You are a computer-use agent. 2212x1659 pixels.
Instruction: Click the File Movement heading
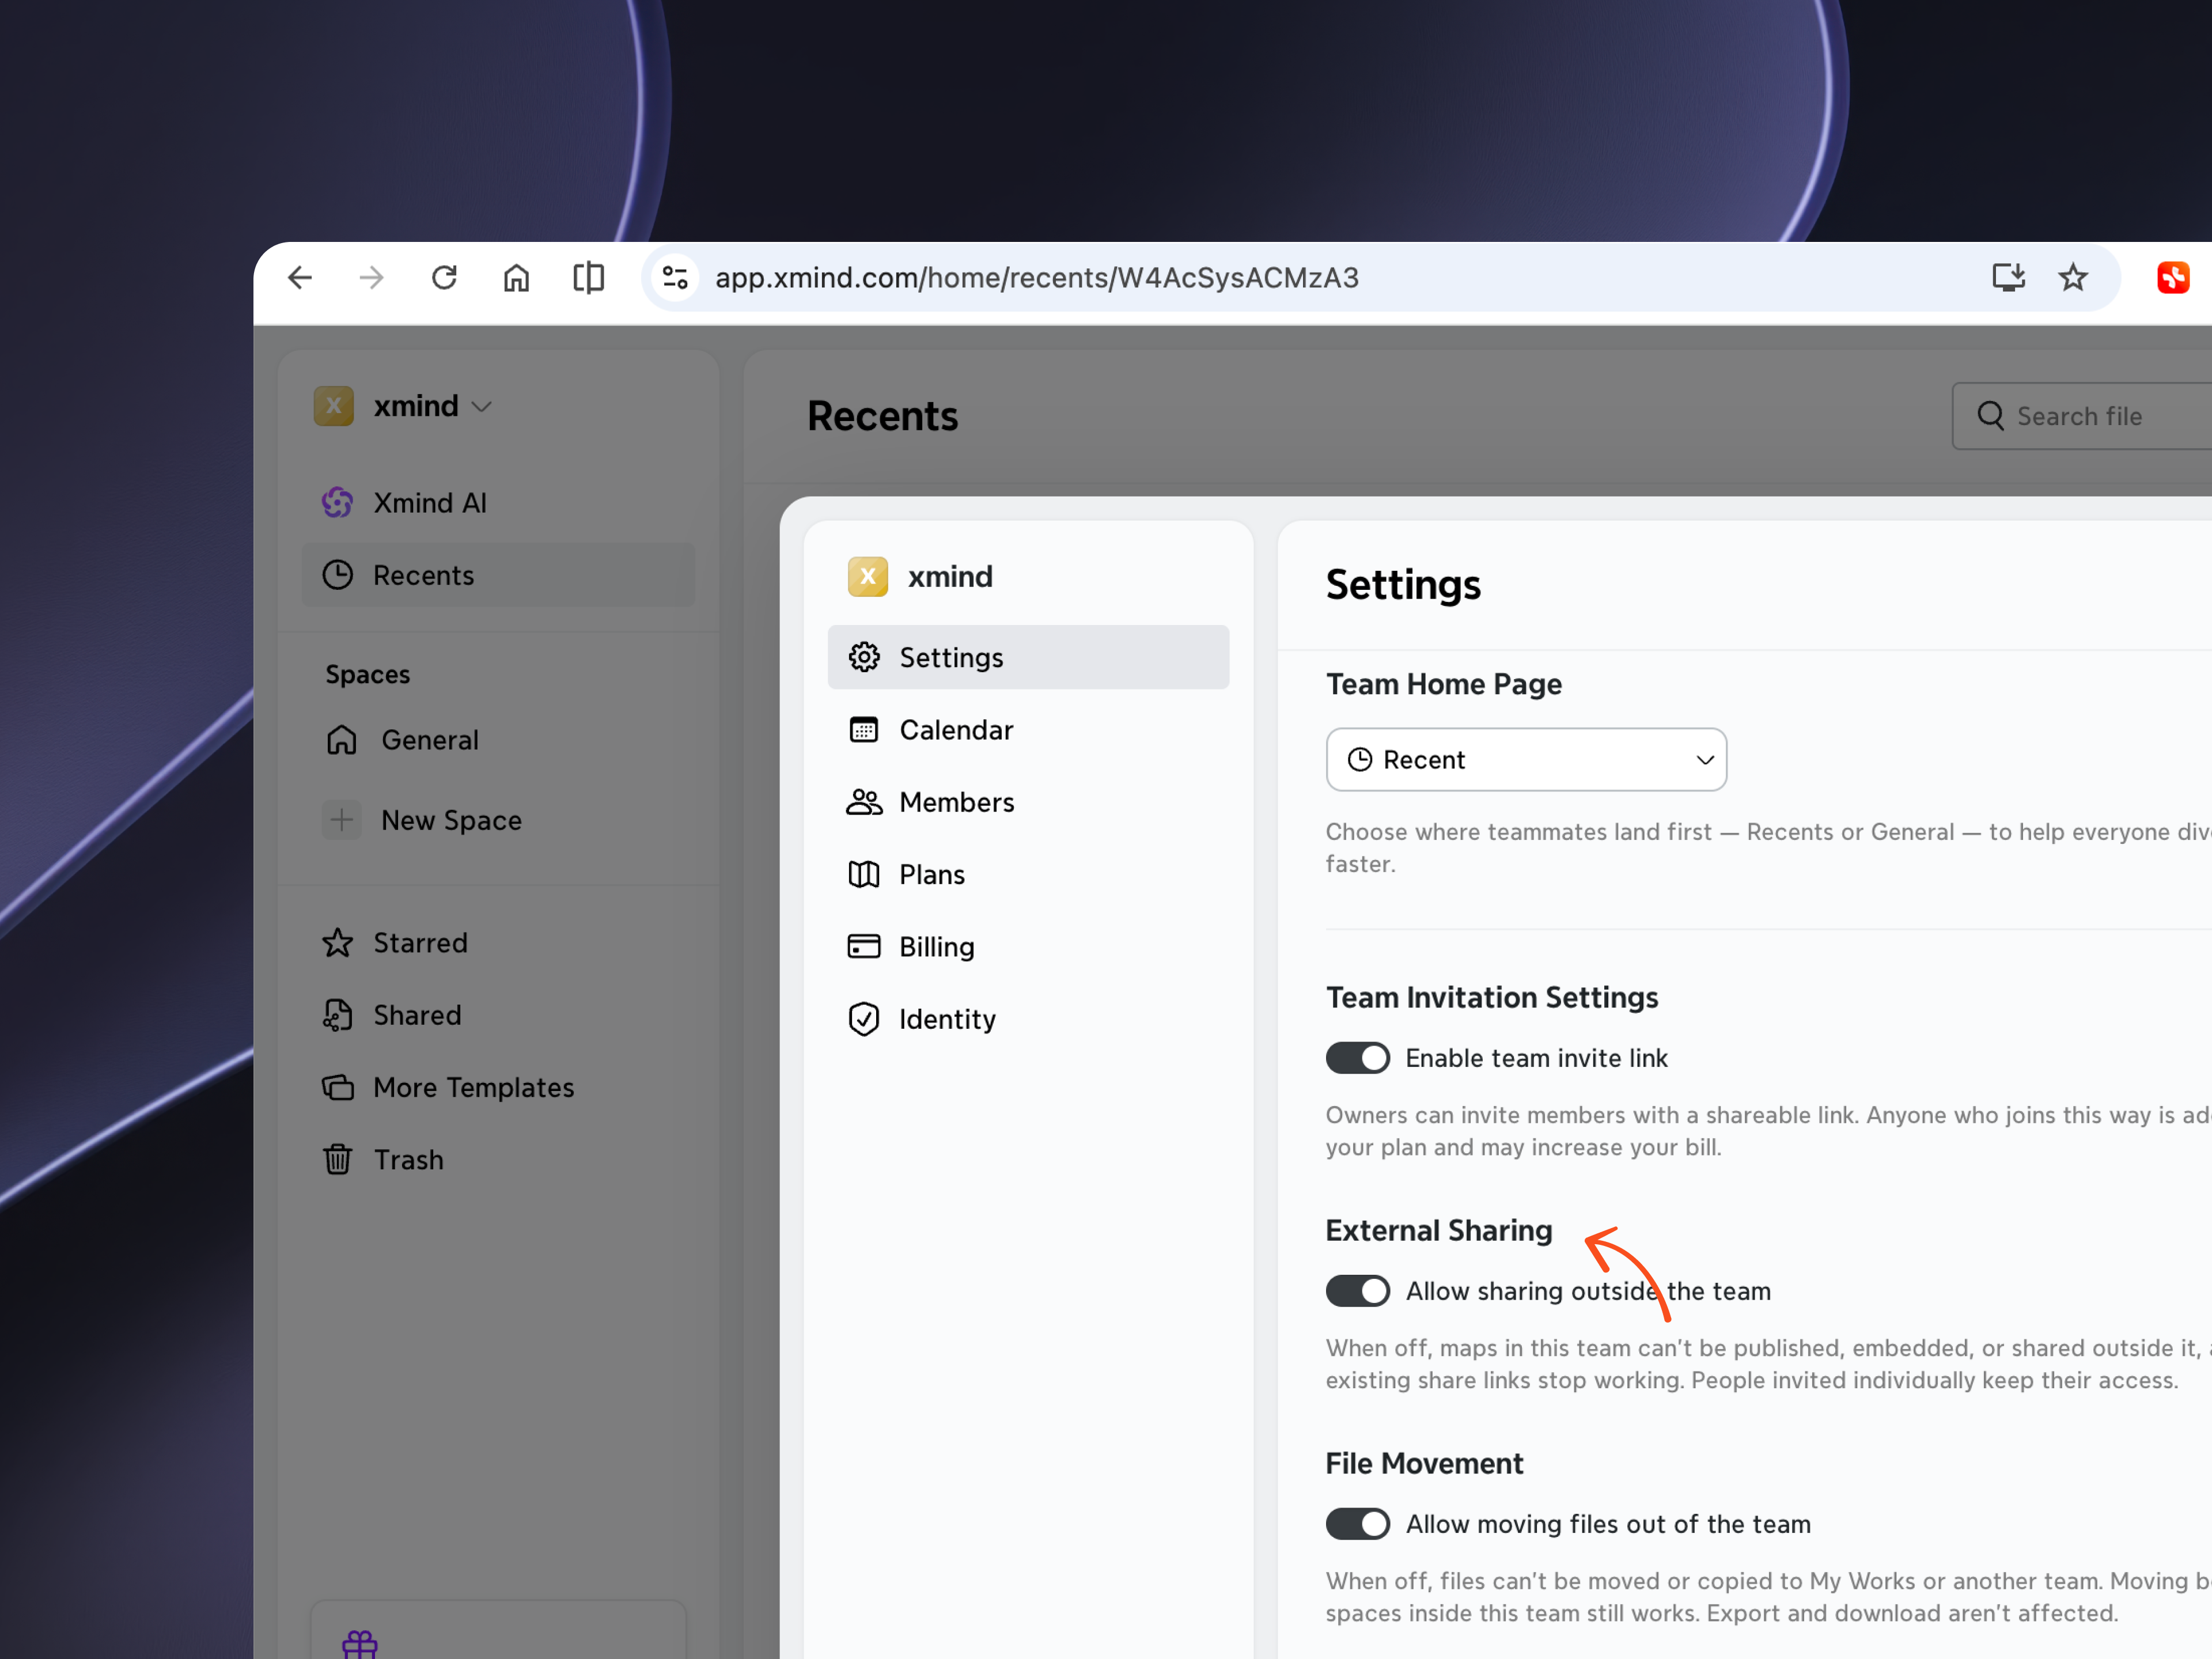pyautogui.click(x=1425, y=1463)
